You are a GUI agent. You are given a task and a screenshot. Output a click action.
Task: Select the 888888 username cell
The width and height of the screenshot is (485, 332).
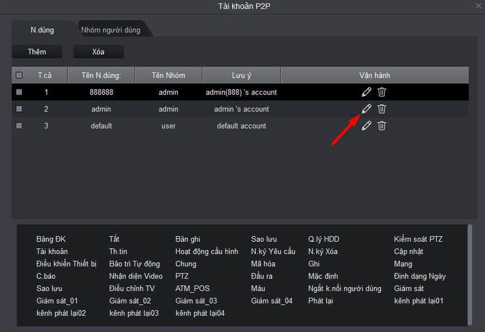click(x=101, y=92)
